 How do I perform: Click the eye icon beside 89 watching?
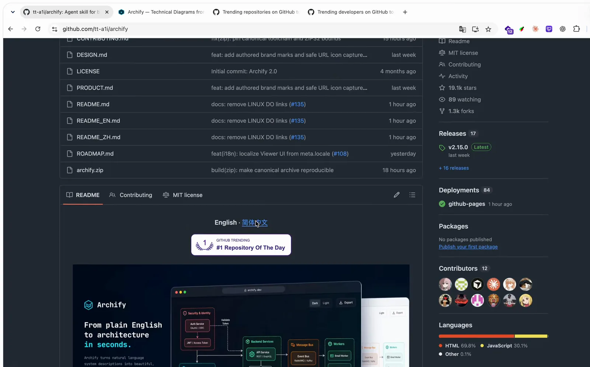click(442, 99)
